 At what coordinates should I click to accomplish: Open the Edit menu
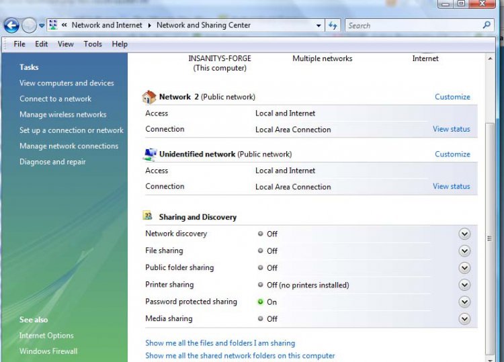click(41, 44)
